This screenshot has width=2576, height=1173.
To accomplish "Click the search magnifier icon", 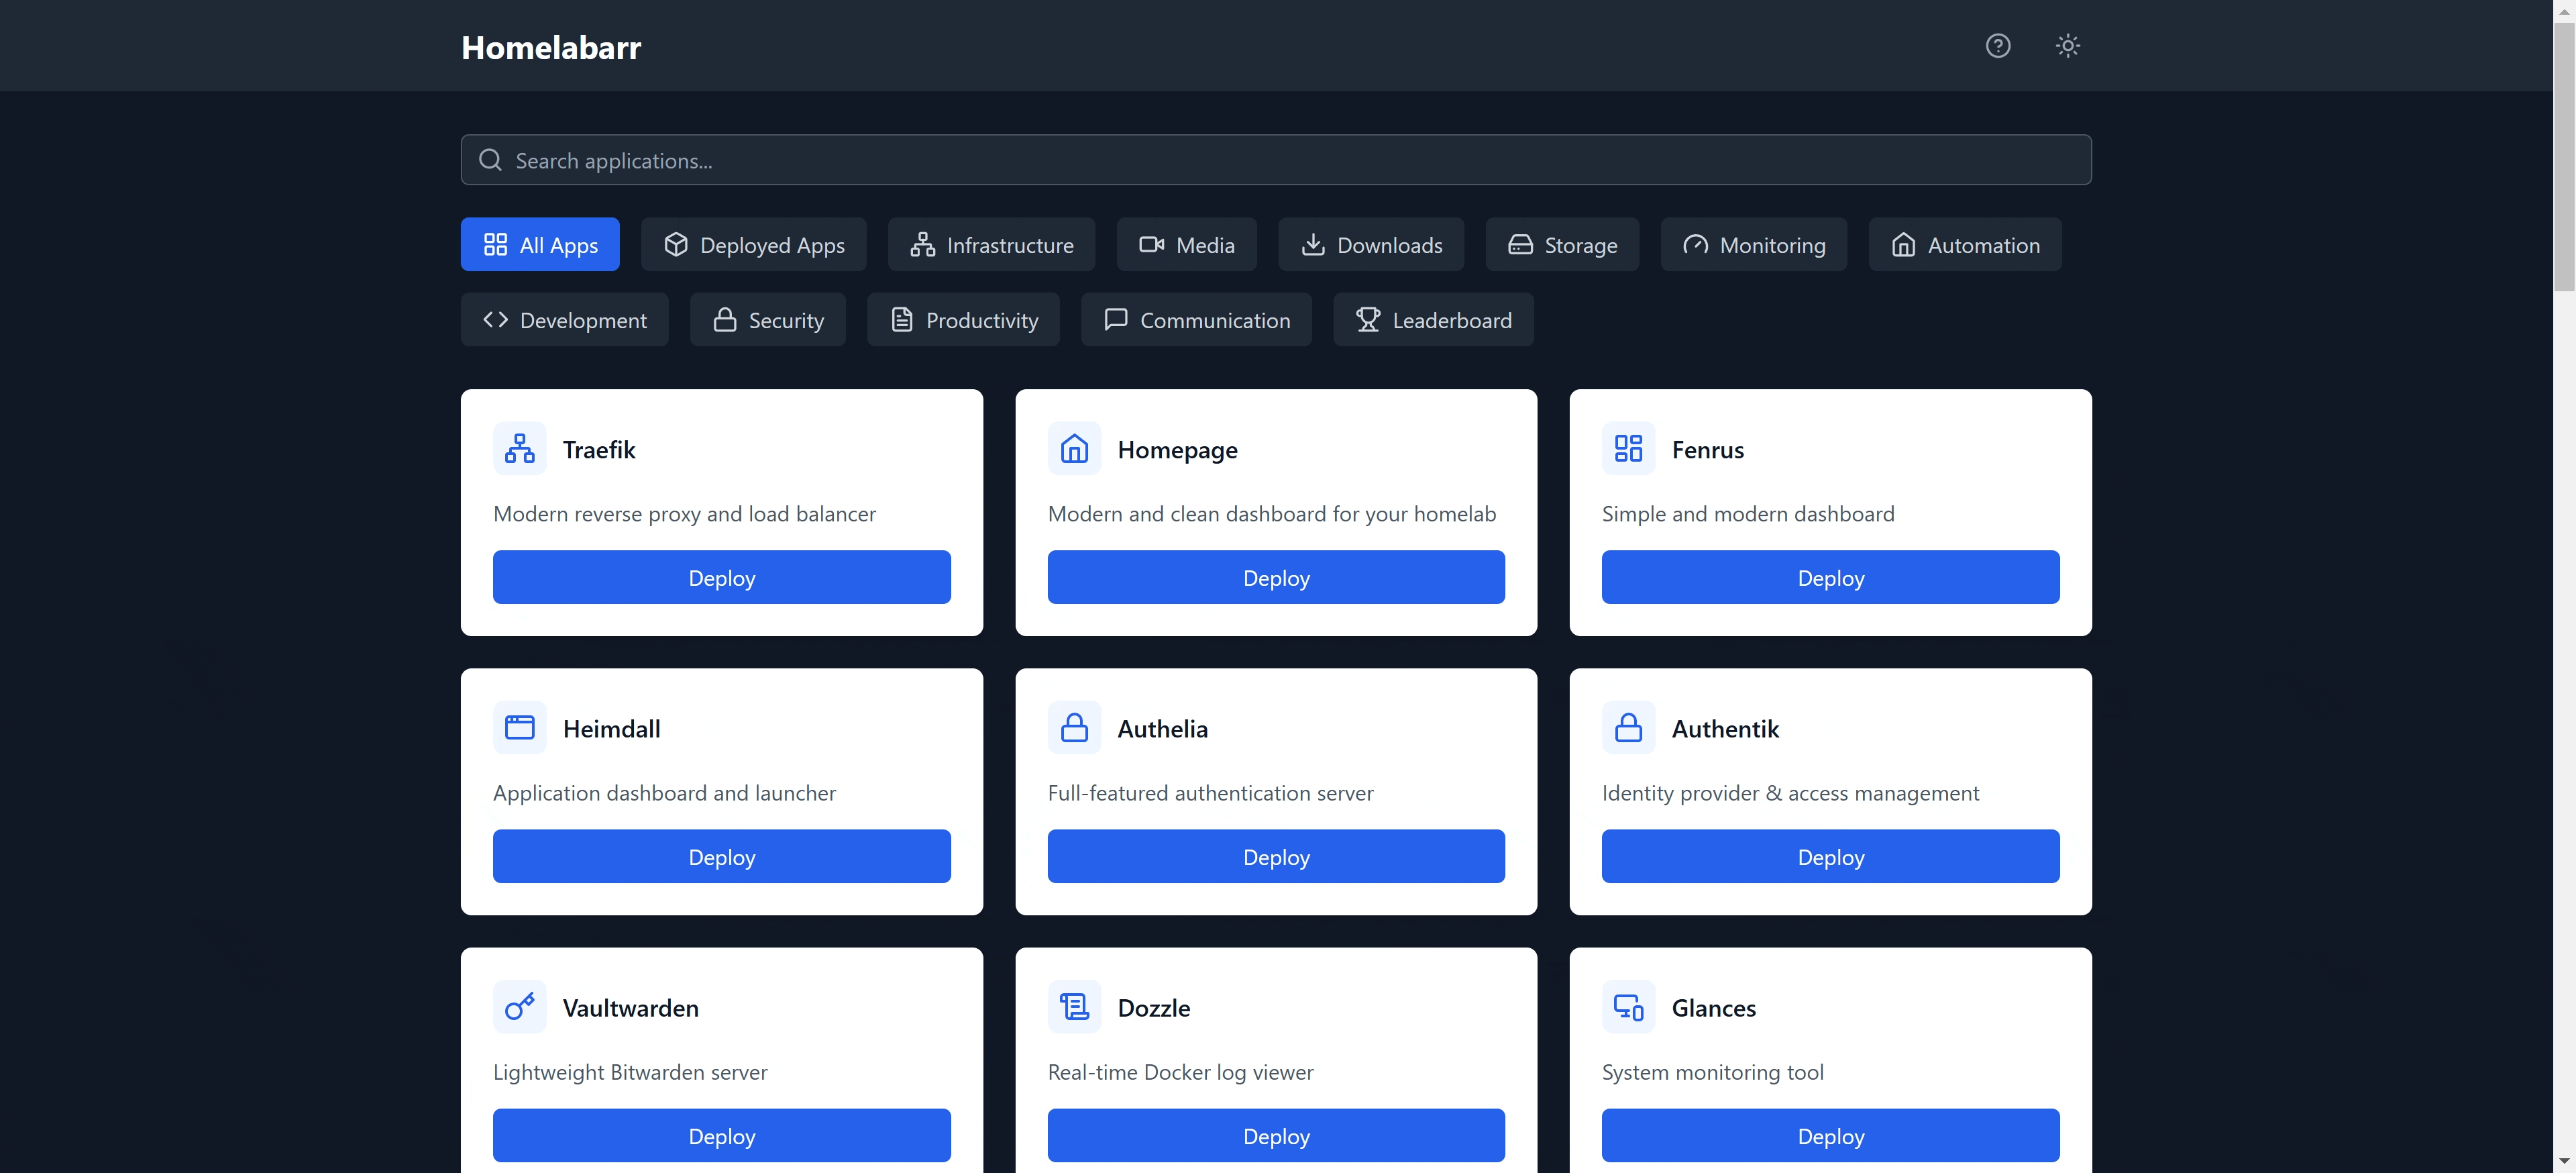I will pyautogui.click(x=490, y=160).
